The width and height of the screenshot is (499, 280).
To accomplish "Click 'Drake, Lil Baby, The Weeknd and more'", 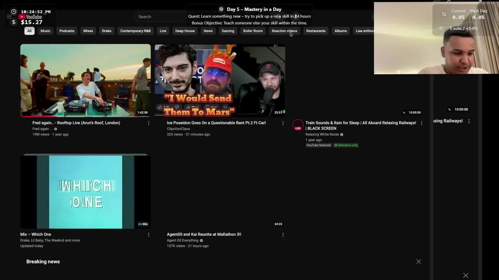I will coord(50,240).
